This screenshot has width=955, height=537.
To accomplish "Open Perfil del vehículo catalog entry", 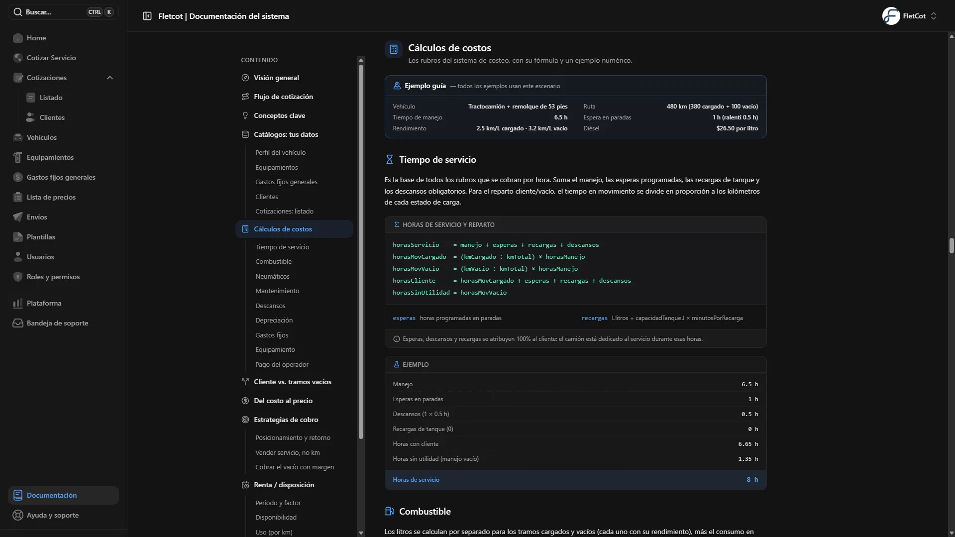I will click(x=280, y=152).
